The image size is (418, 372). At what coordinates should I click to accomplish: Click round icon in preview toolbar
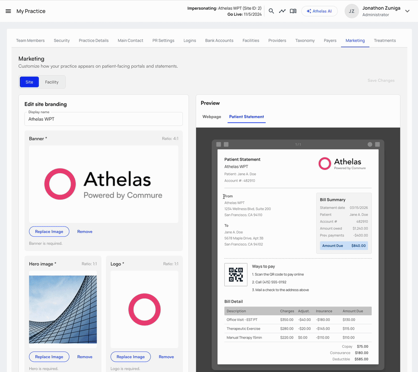pyautogui.click(x=370, y=144)
